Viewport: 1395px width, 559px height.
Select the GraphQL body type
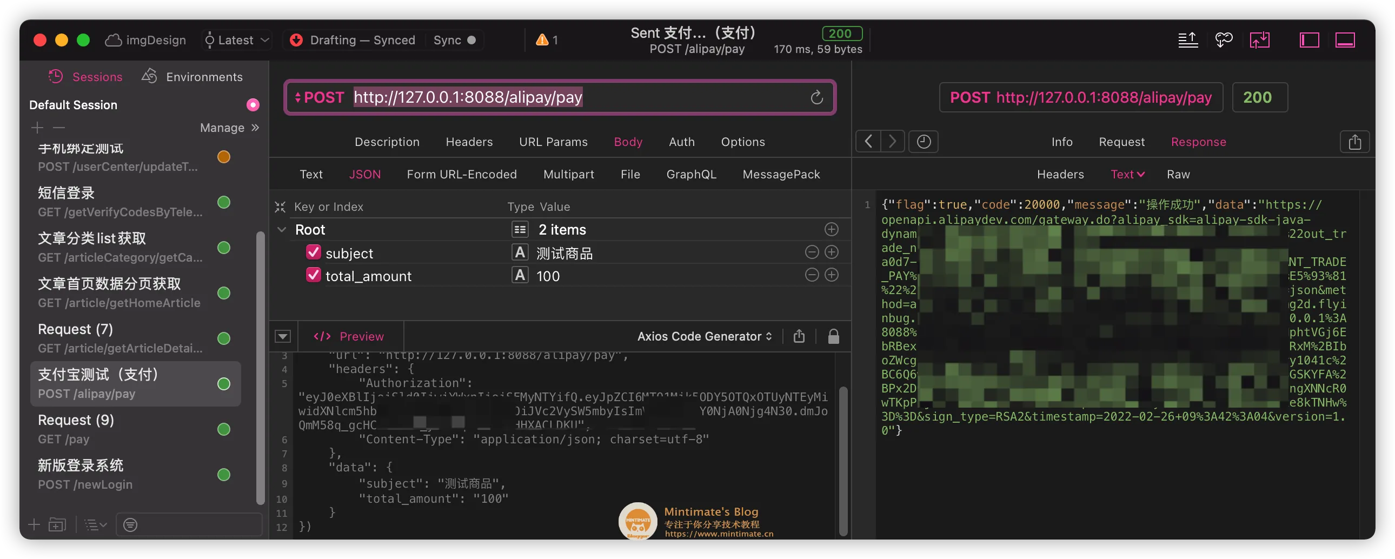coord(691,175)
